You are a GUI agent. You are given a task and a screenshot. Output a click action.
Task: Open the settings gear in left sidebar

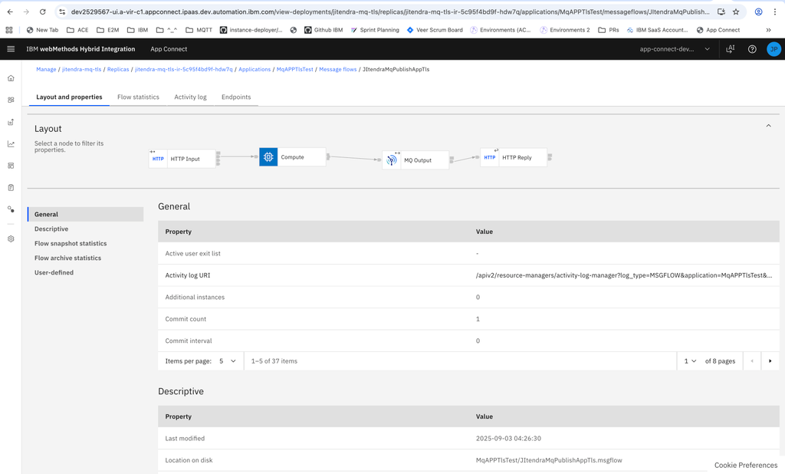[11, 239]
